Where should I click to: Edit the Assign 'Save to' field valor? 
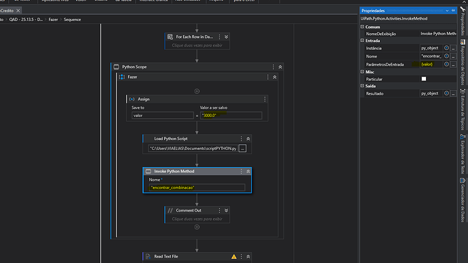pos(163,116)
